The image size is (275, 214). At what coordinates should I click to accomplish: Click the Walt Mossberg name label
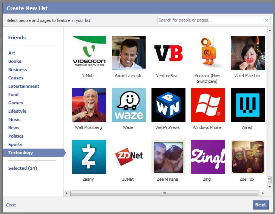88,127
